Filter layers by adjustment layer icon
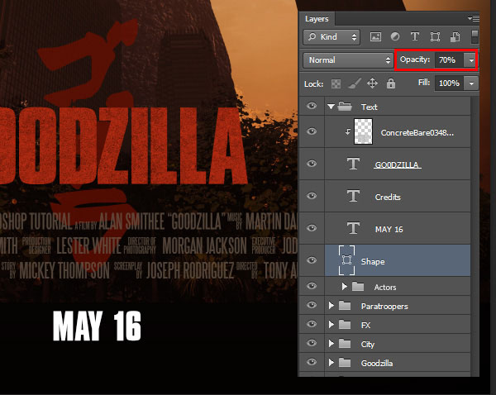 [x=395, y=36]
